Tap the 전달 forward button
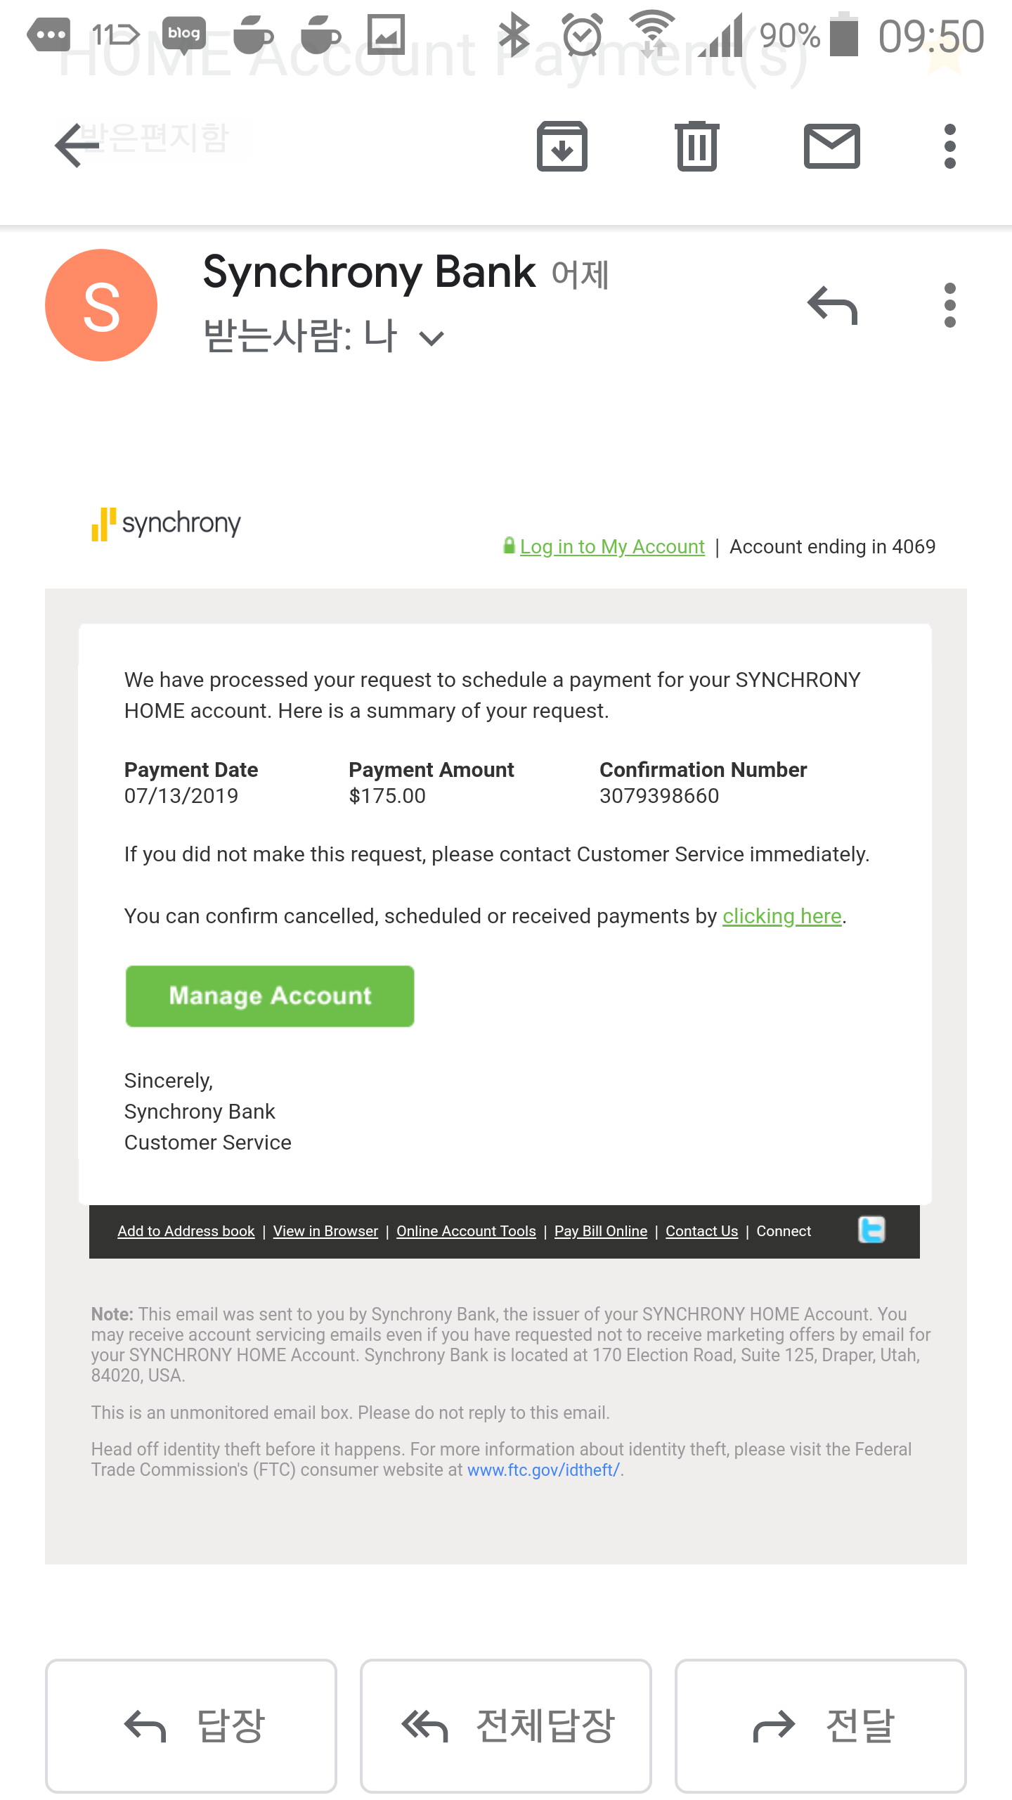The image size is (1012, 1800). tap(820, 1725)
